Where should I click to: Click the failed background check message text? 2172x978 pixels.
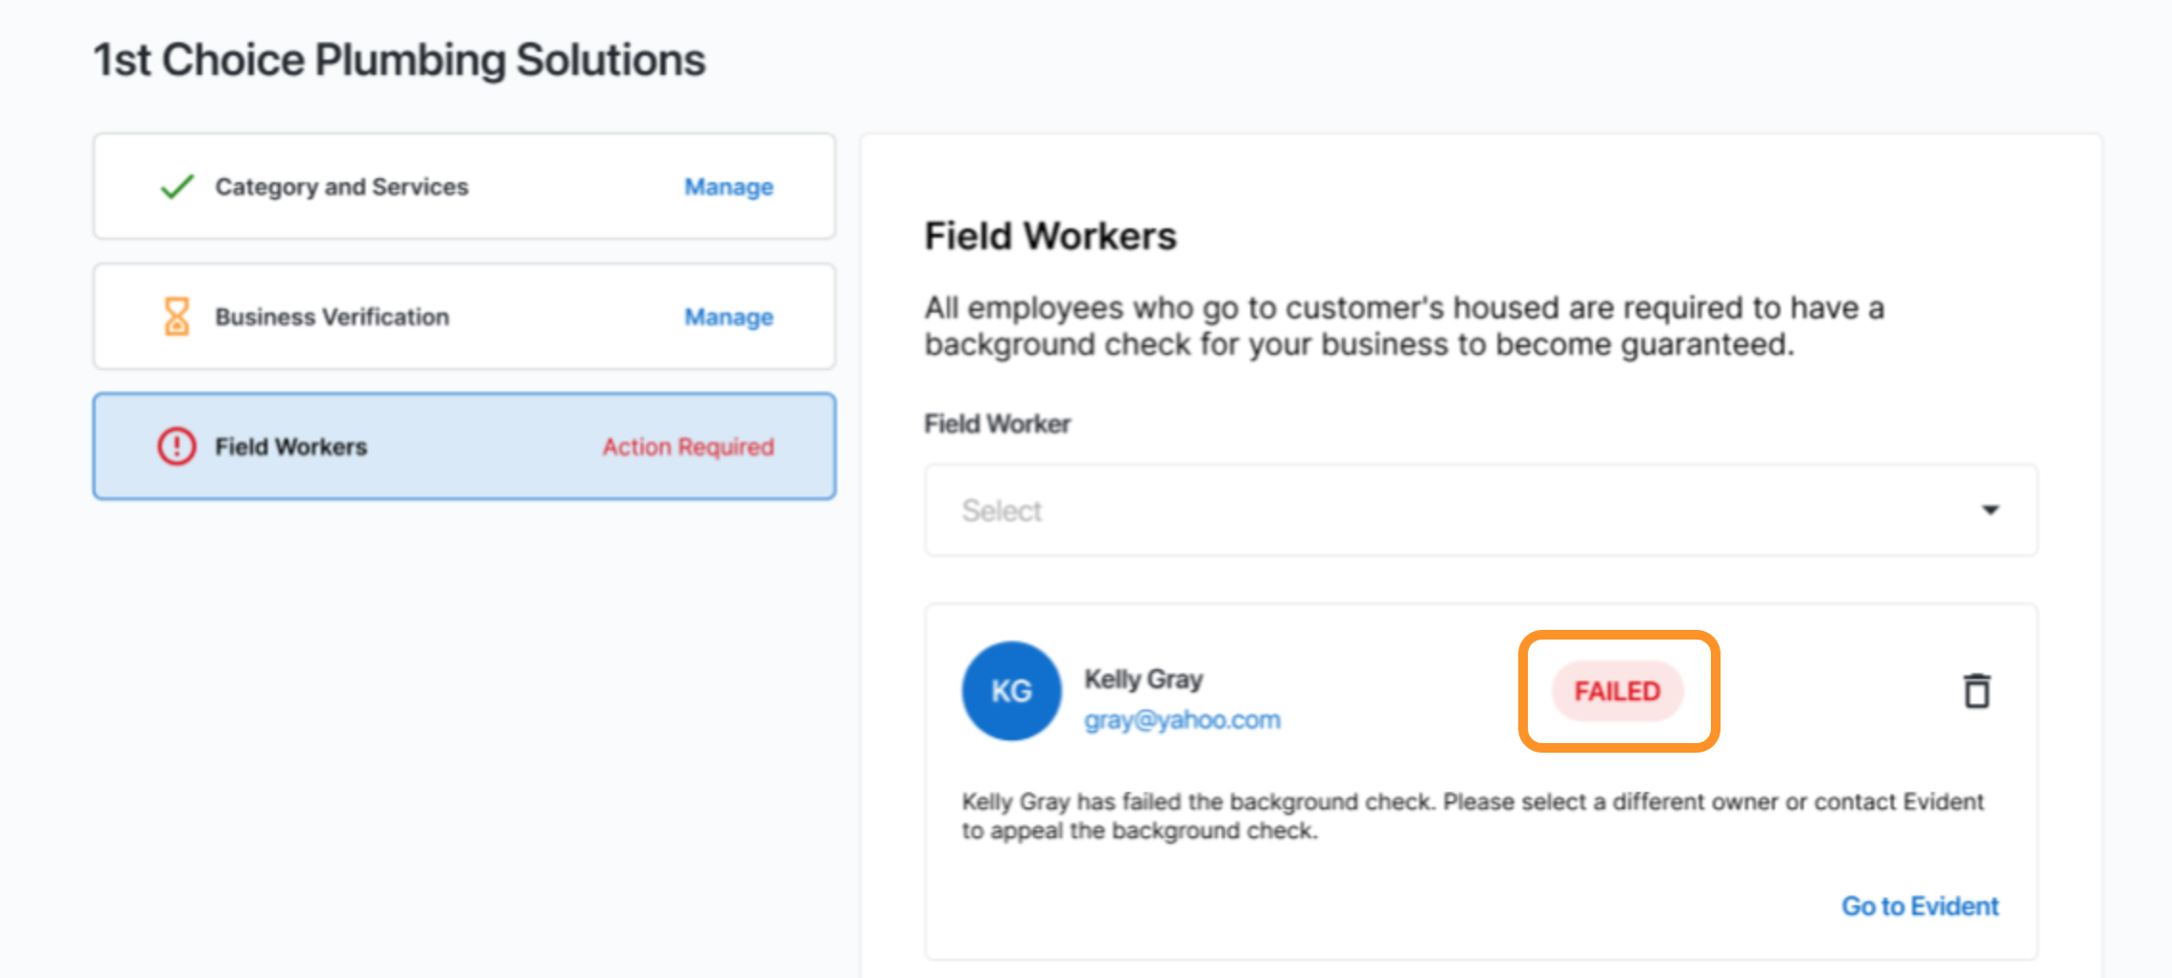pyautogui.click(x=1472, y=816)
